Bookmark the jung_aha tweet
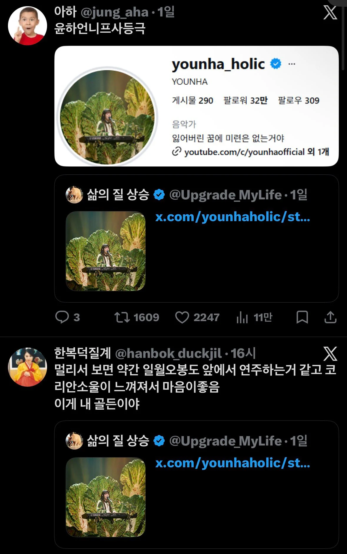347x554 pixels. pos(302,317)
